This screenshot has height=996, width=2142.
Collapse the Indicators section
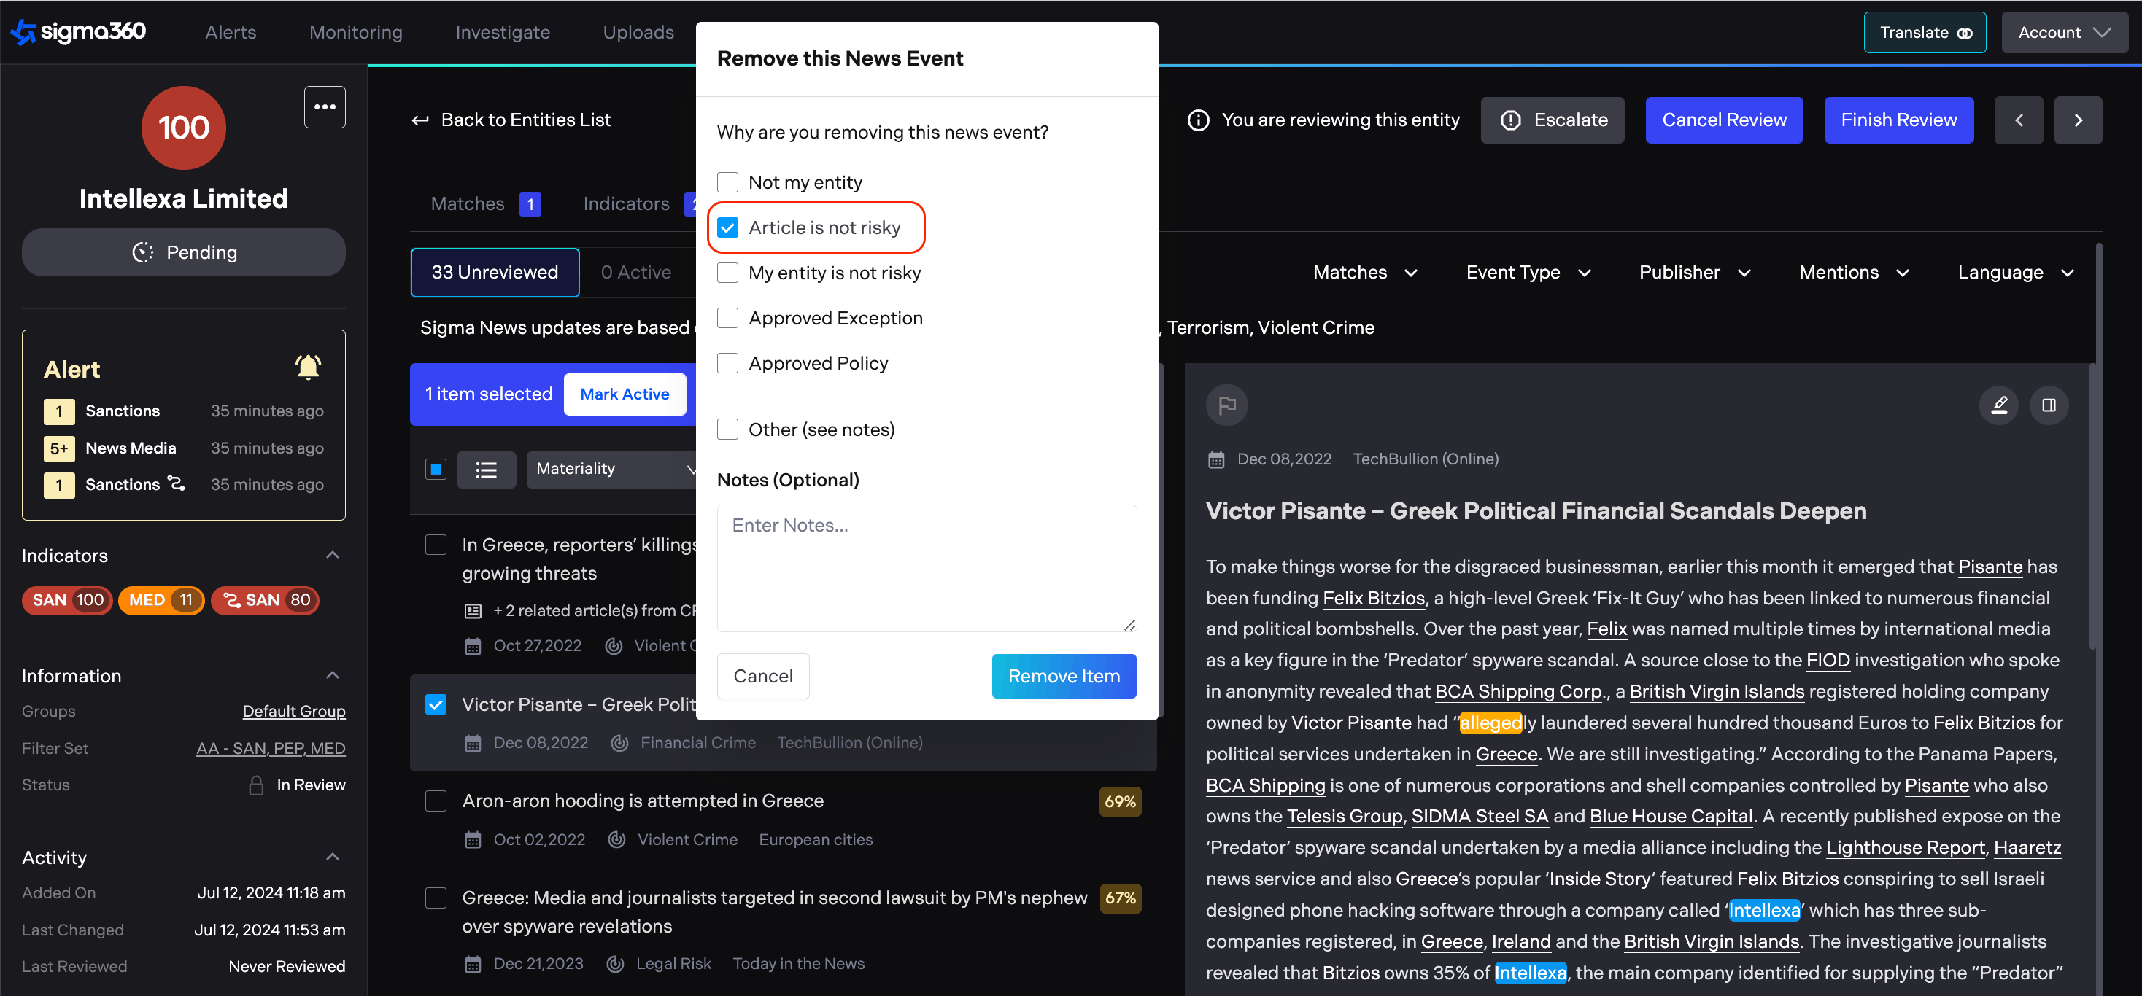click(333, 555)
